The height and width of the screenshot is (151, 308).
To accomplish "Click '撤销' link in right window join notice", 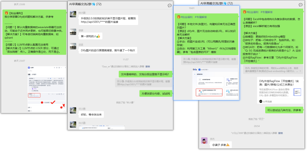I will click(x=281, y=133).
